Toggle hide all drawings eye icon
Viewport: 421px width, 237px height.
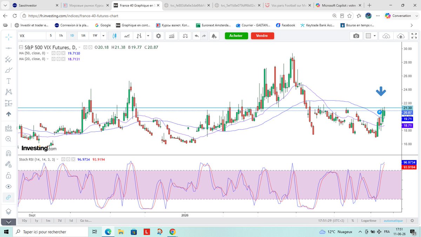click(9, 186)
